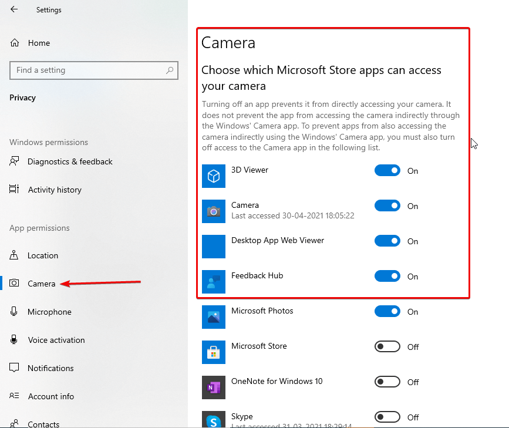
Task: Toggle Desktop App Web Viewer camera access
Action: 387,241
